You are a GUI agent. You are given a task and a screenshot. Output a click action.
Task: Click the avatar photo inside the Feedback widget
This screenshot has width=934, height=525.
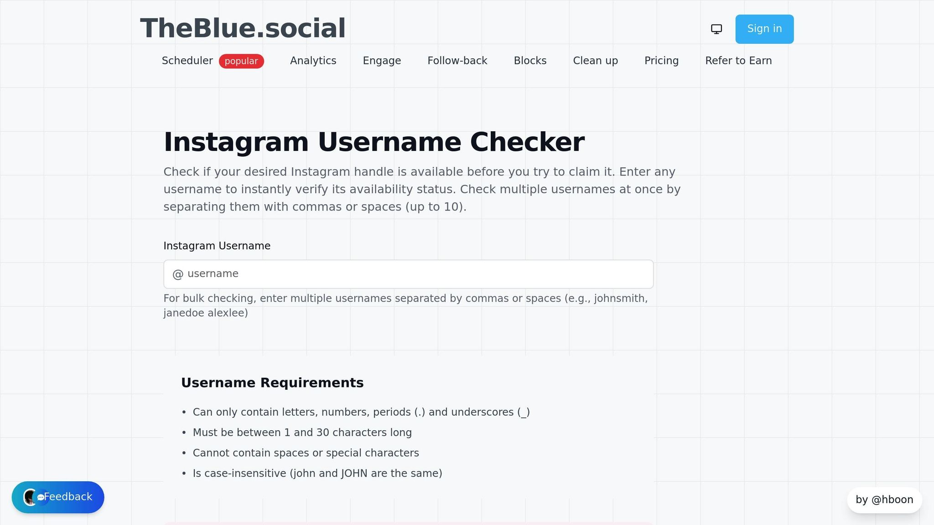pos(29,497)
